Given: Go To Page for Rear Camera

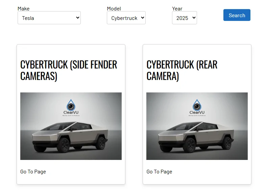Looking at the screenshot, I should tap(159, 172).
